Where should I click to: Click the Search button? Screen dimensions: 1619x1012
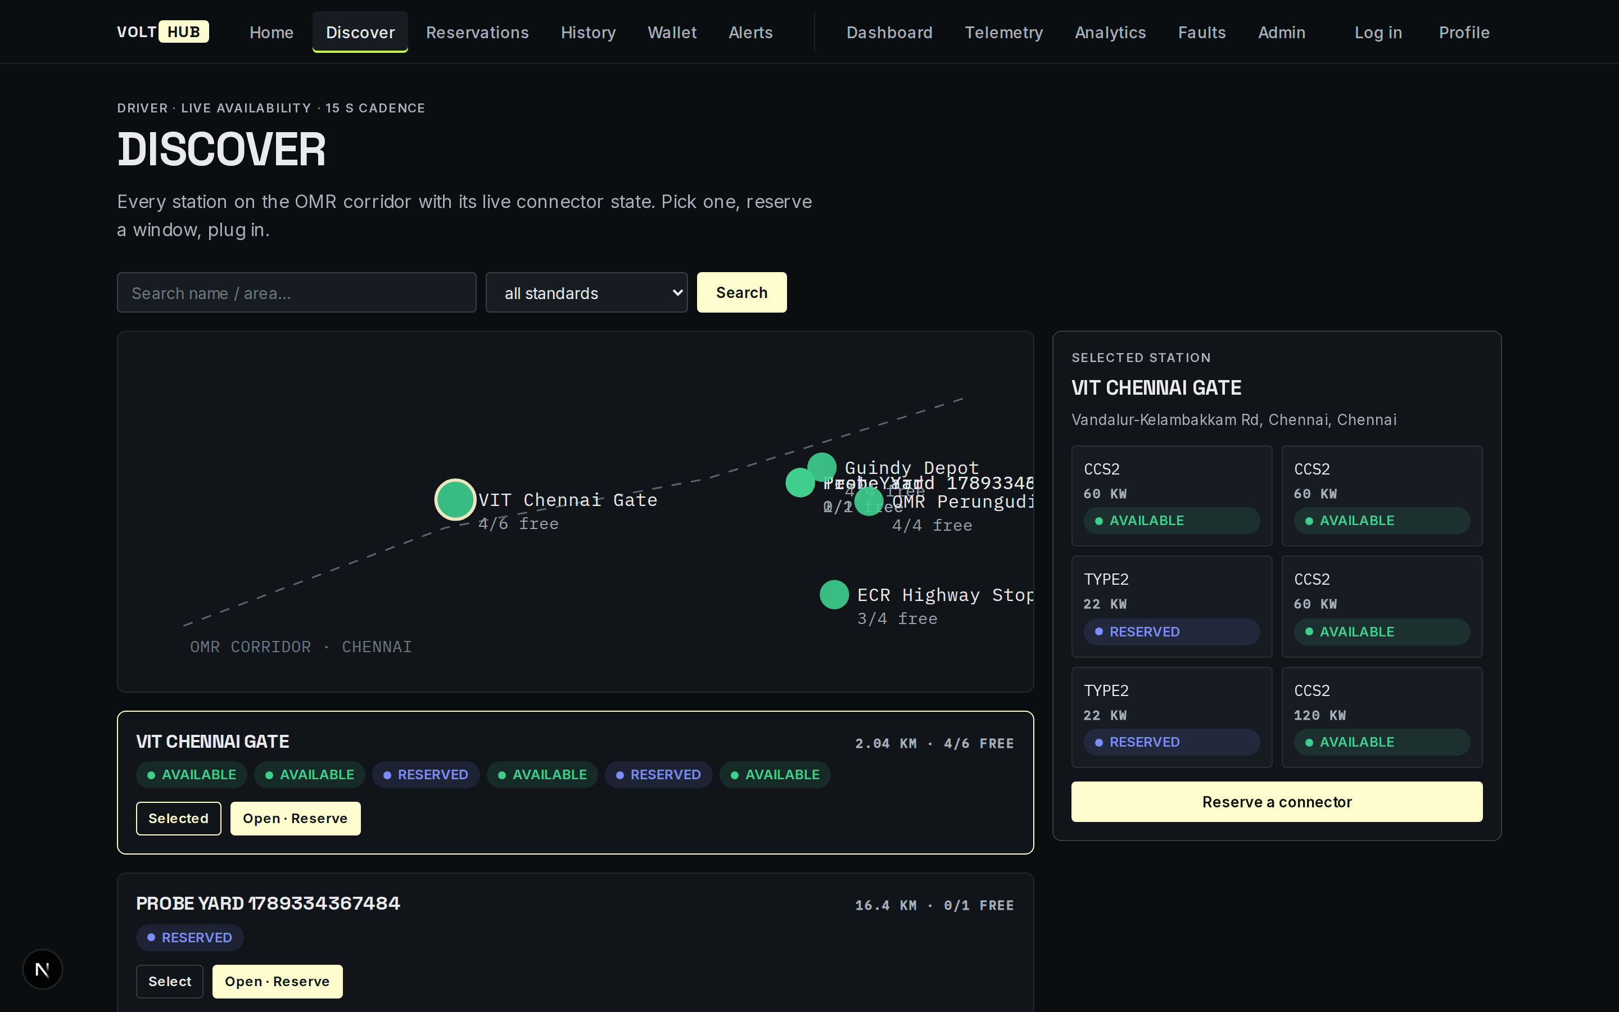tap(741, 292)
